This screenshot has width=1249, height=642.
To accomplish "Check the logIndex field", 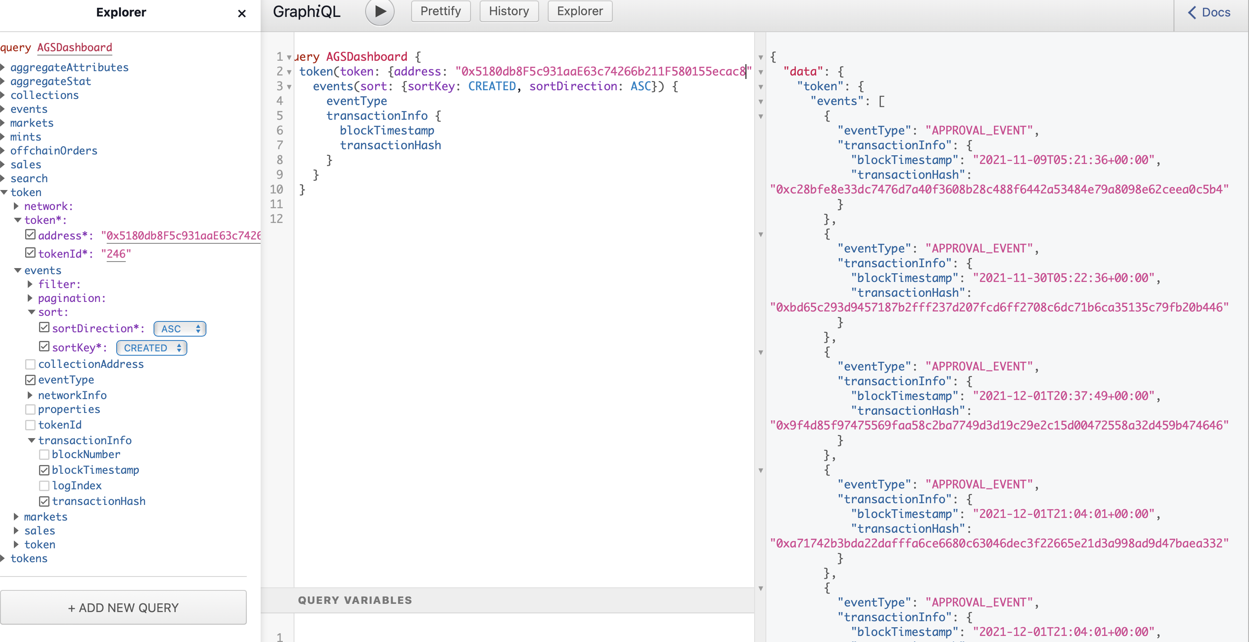I will coord(44,486).
